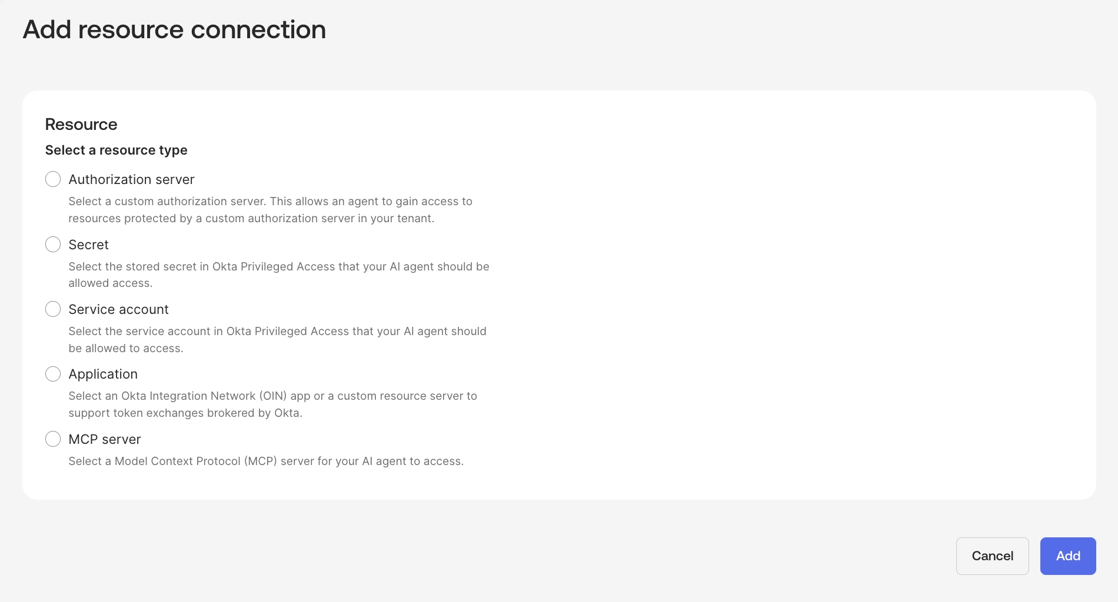
Task: Choose the Secret radio circle
Action: tap(53, 245)
